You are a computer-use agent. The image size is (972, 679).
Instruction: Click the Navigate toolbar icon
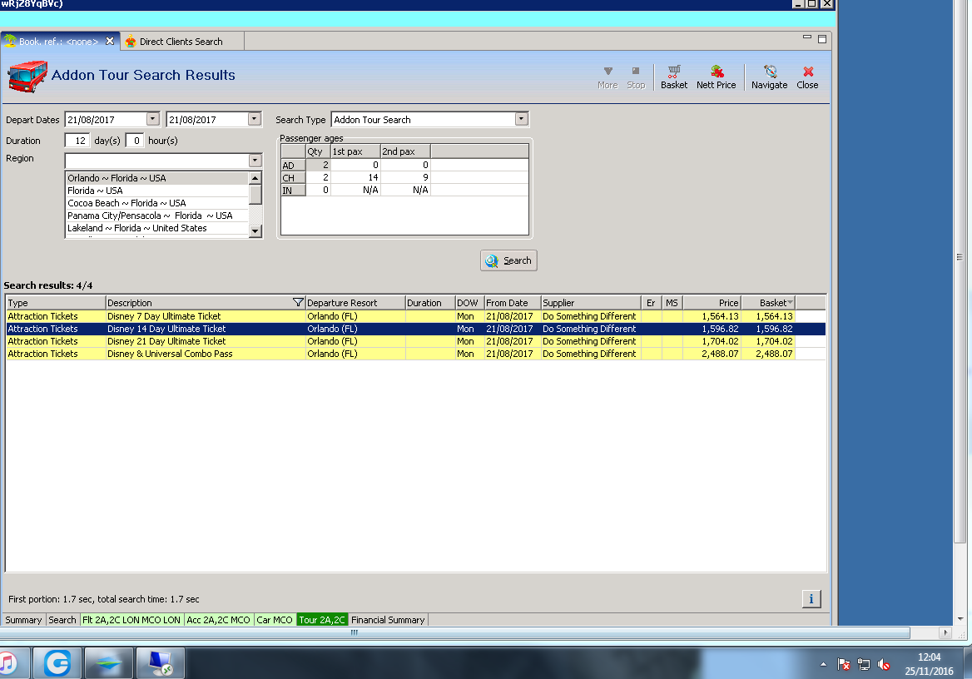[x=769, y=77]
